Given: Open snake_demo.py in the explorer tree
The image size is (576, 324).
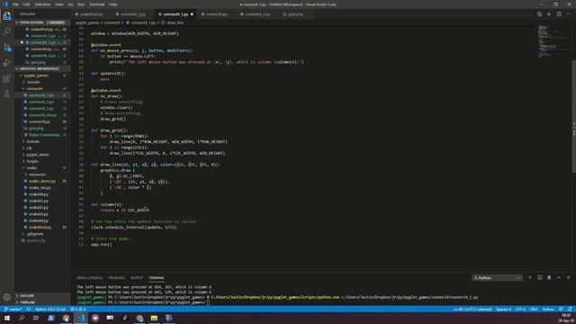Looking at the screenshot, I should 42,181.
